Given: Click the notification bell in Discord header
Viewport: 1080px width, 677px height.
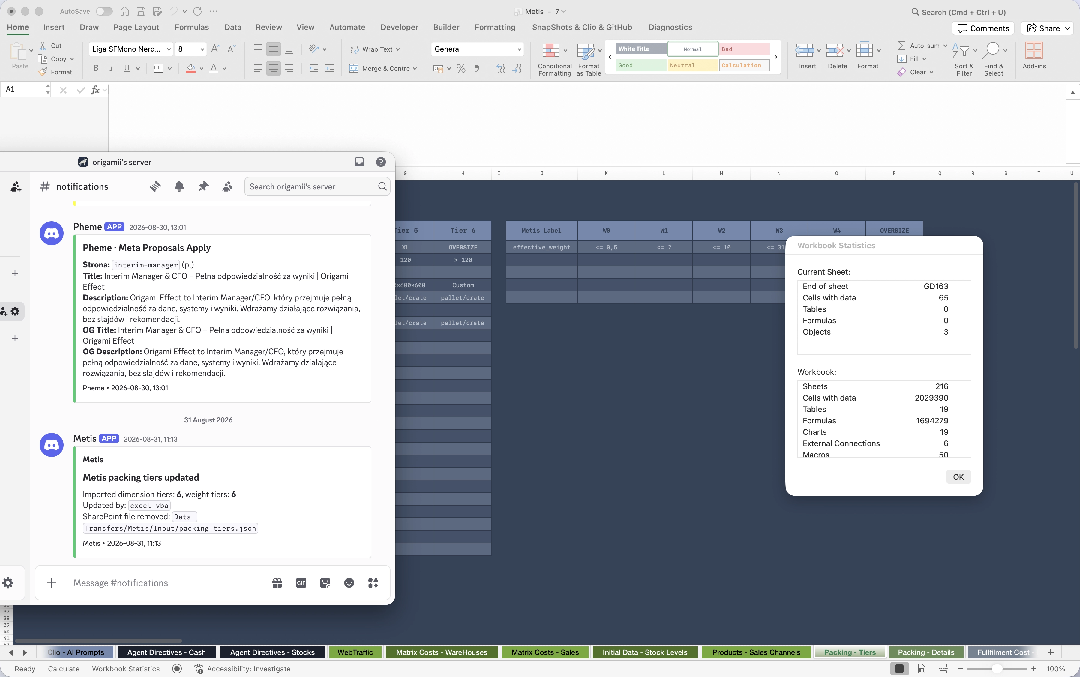Looking at the screenshot, I should coord(179,186).
